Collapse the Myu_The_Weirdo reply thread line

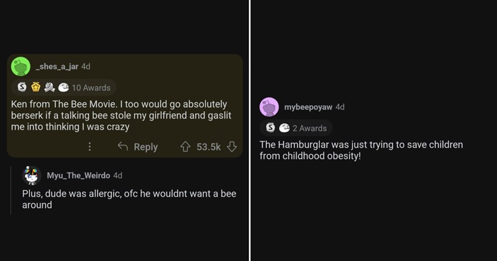pos(11,191)
